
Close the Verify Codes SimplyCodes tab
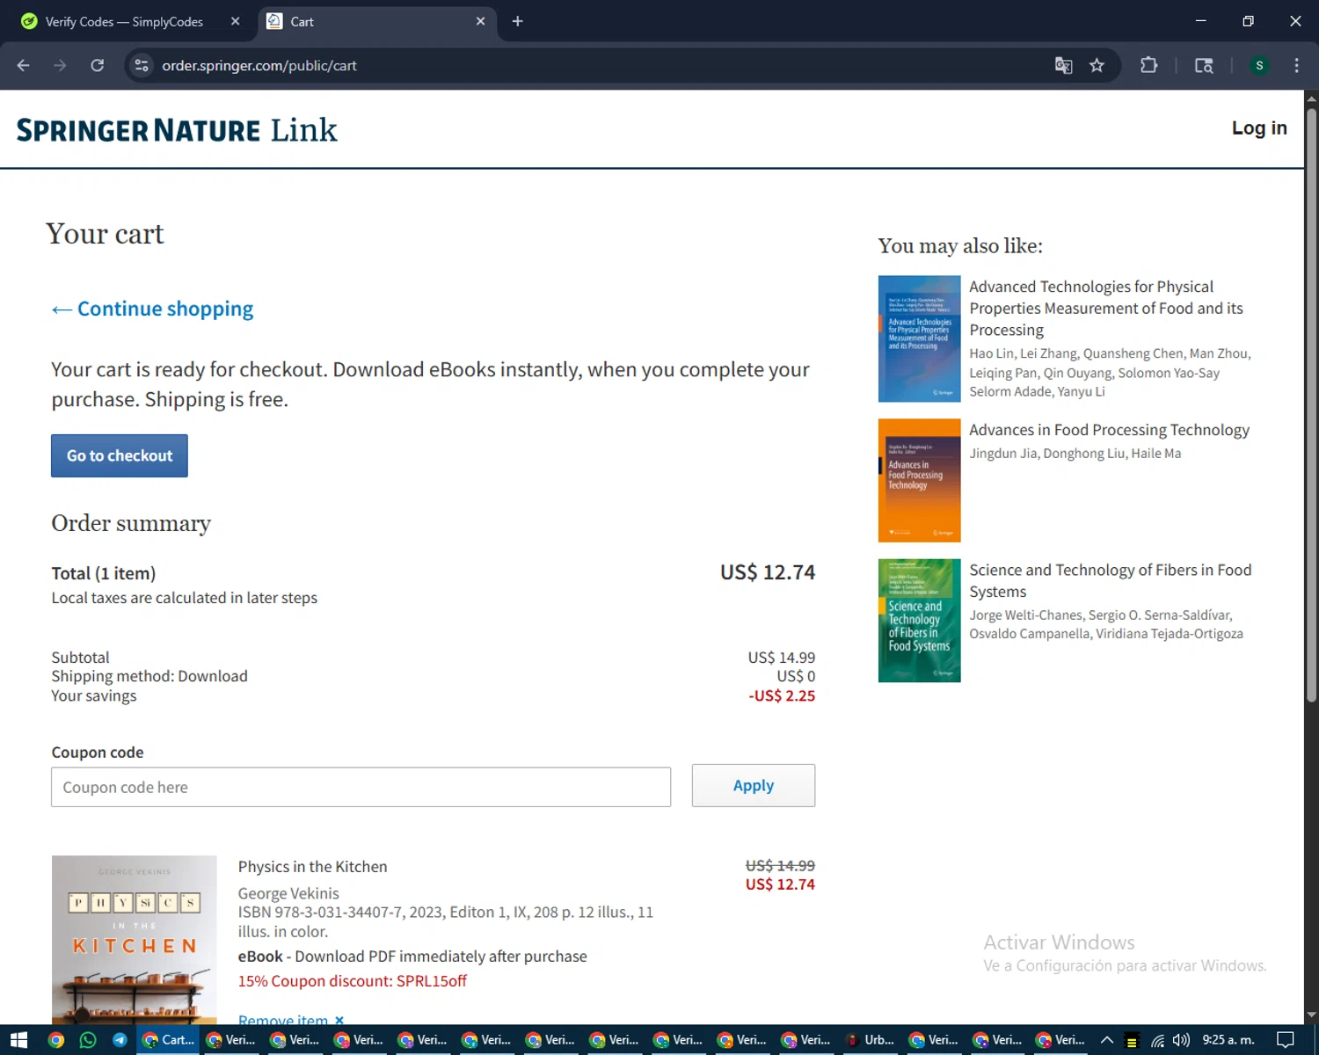(235, 21)
